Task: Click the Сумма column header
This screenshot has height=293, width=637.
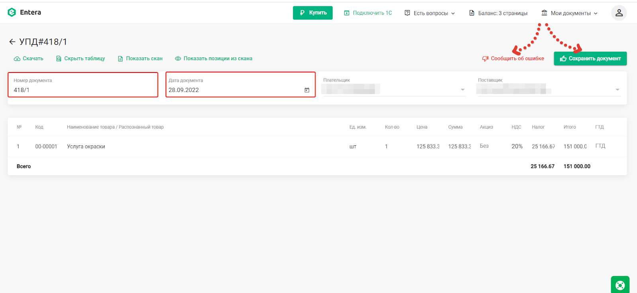Action: point(455,127)
